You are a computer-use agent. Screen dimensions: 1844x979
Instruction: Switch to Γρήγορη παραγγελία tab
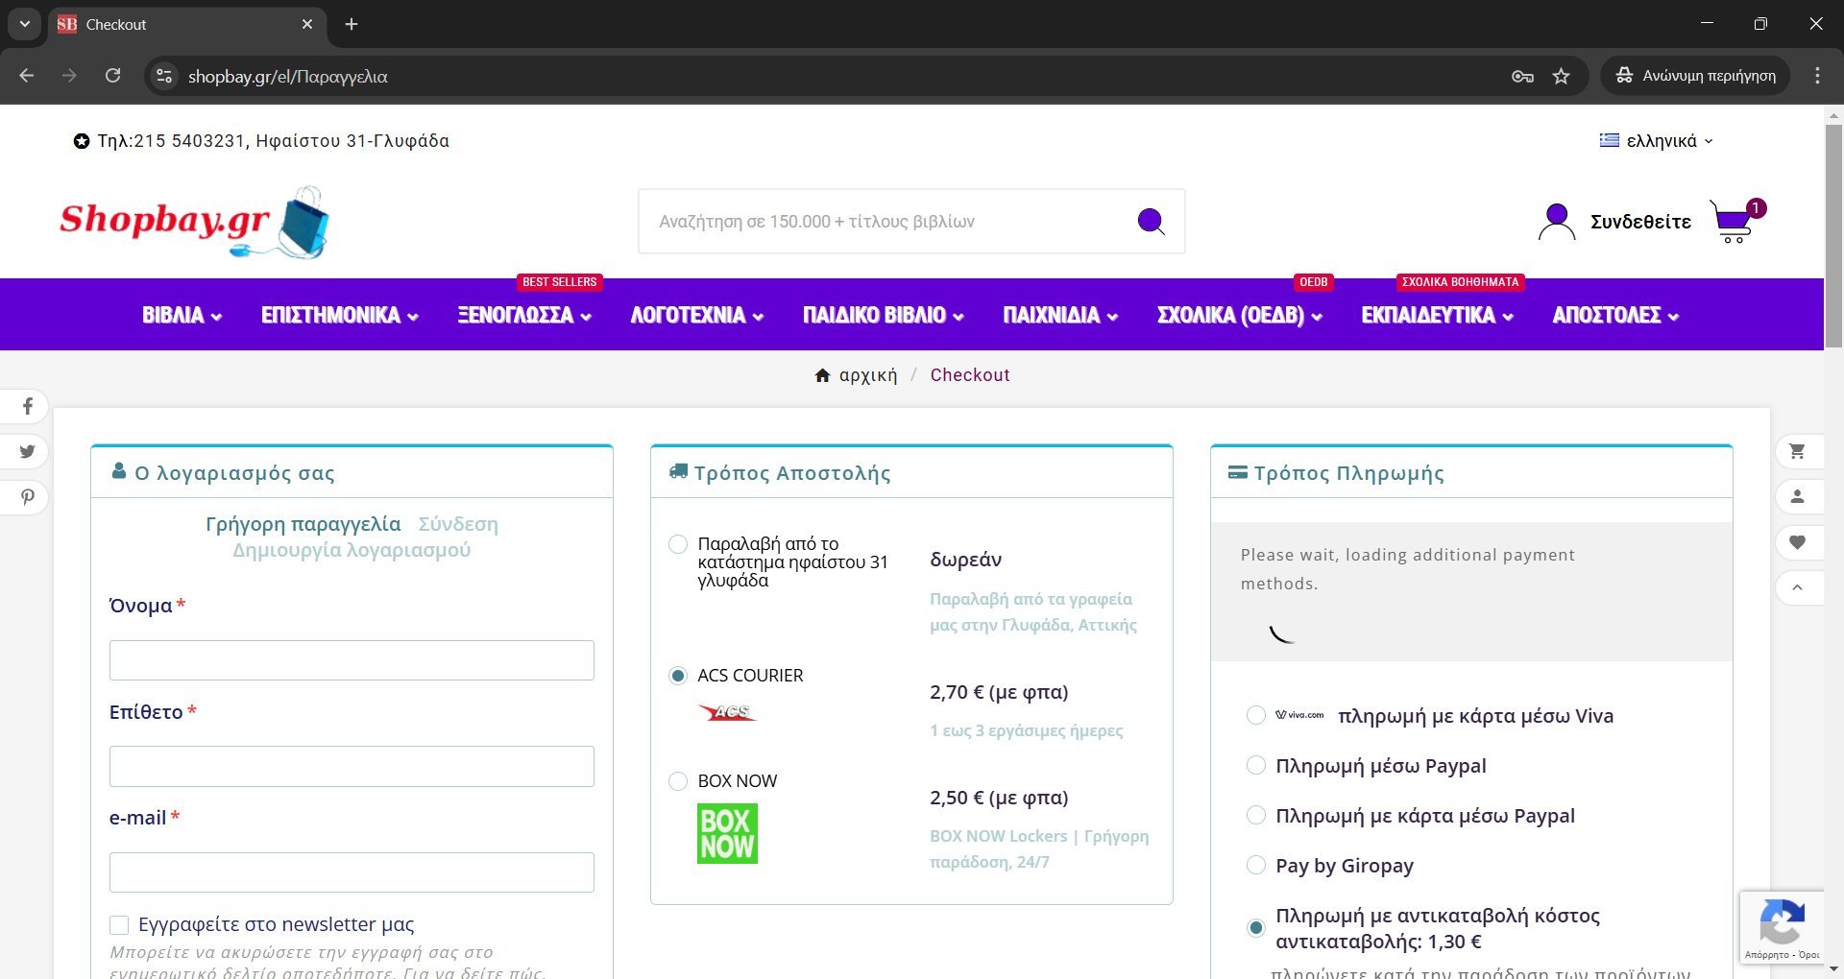point(303,524)
